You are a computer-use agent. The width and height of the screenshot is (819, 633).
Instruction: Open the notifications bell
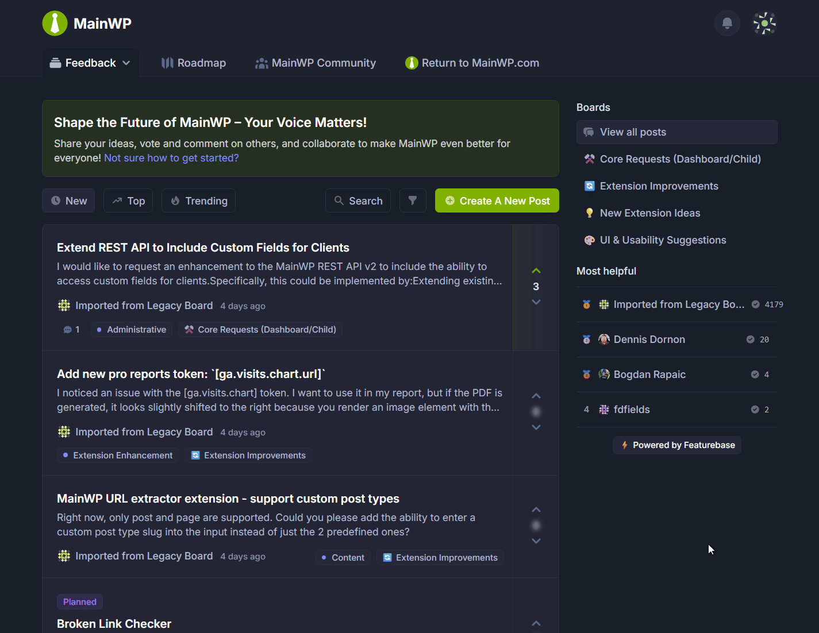727,24
